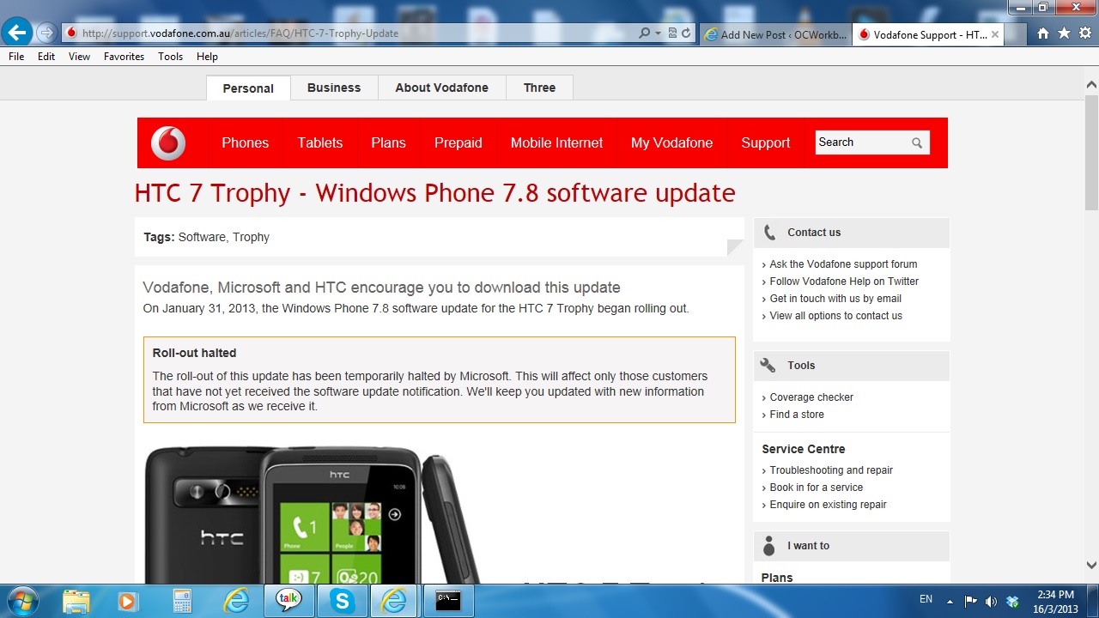Open the Tools menu
This screenshot has width=1099, height=618.
click(x=170, y=57)
